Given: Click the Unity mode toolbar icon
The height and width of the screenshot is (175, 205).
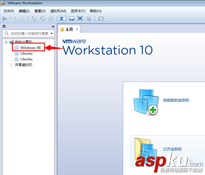Looking at the screenshot, I should click(x=89, y=18).
